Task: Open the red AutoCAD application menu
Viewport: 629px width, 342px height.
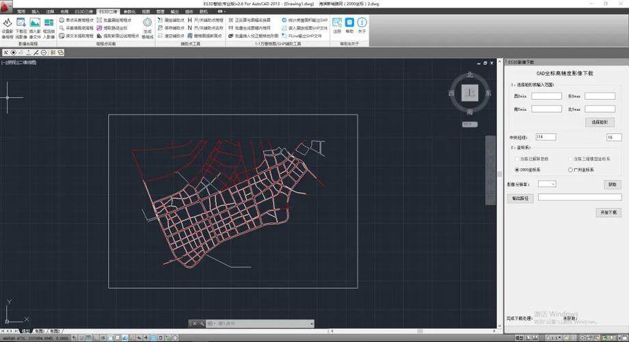Action: tap(5, 5)
